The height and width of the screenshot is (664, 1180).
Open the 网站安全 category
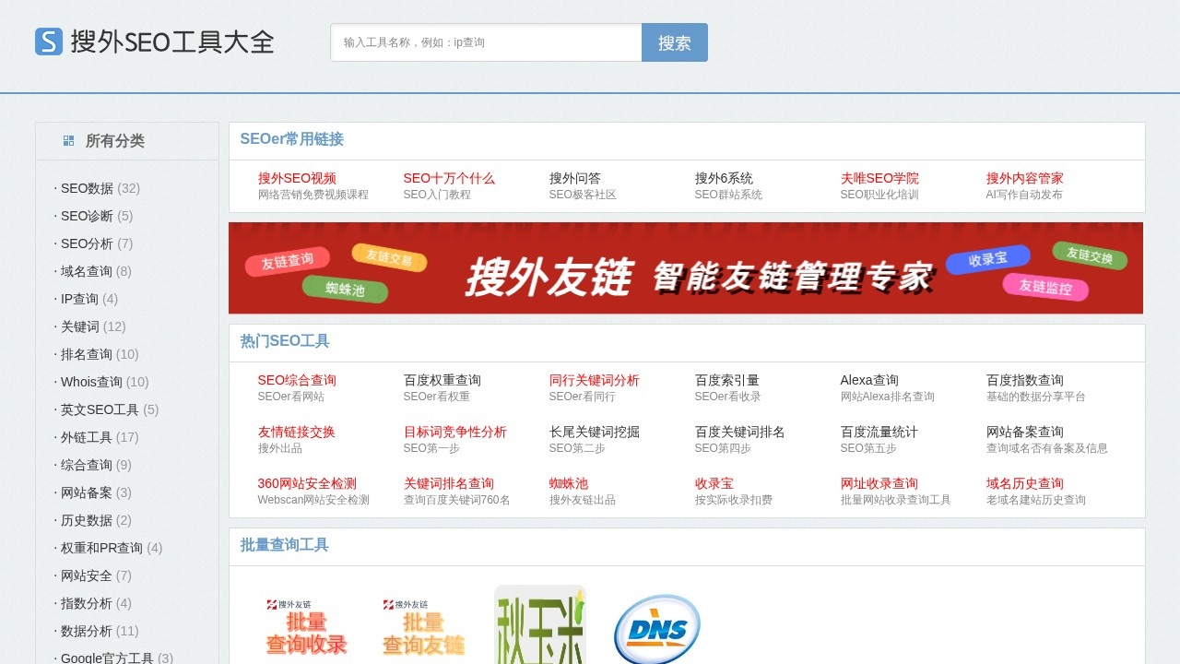click(87, 575)
